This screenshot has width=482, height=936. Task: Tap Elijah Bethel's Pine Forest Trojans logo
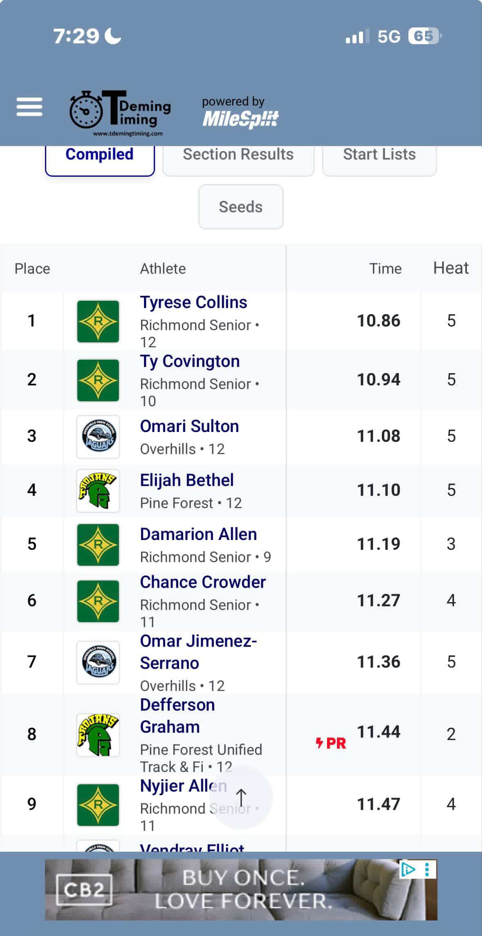click(x=98, y=491)
